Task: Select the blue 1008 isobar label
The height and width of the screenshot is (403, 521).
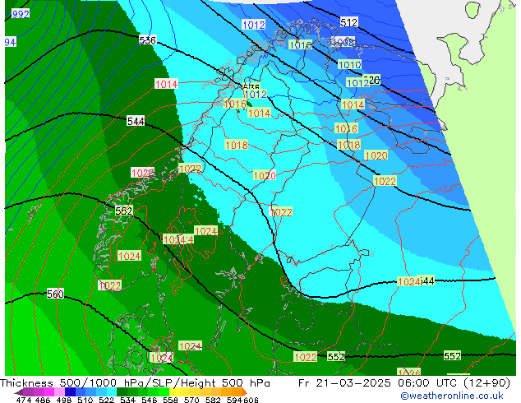Action: 343,42
